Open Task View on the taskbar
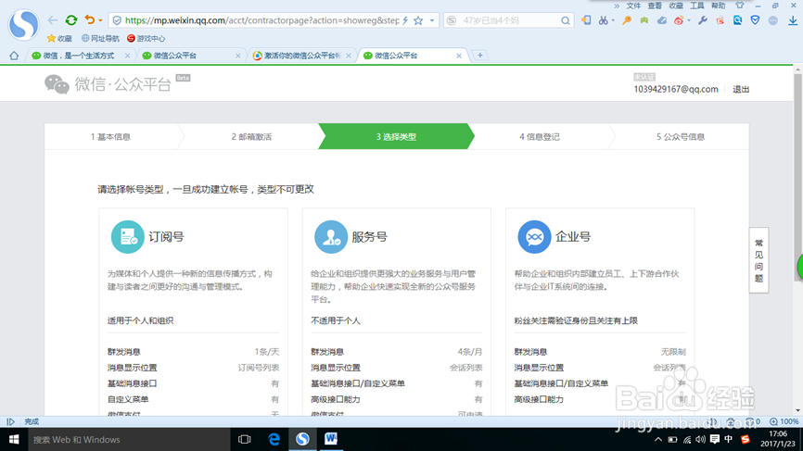Viewport: 803px width, 451px height. click(245, 439)
